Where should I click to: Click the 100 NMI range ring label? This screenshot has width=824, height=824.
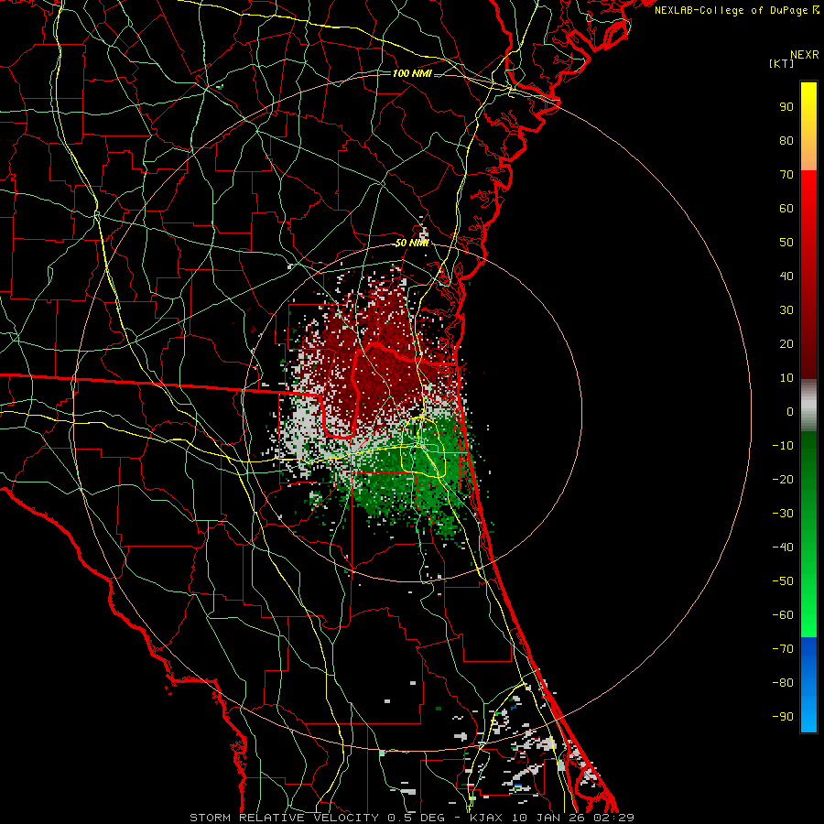coord(412,73)
